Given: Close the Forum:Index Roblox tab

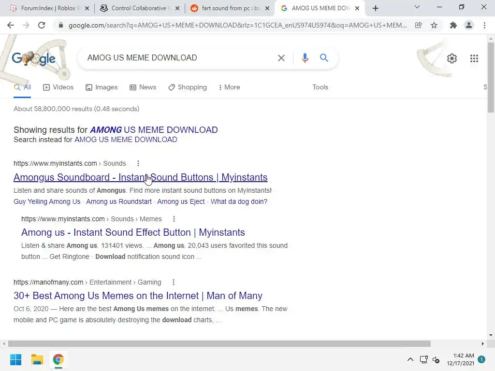Looking at the screenshot, I should [87, 8].
